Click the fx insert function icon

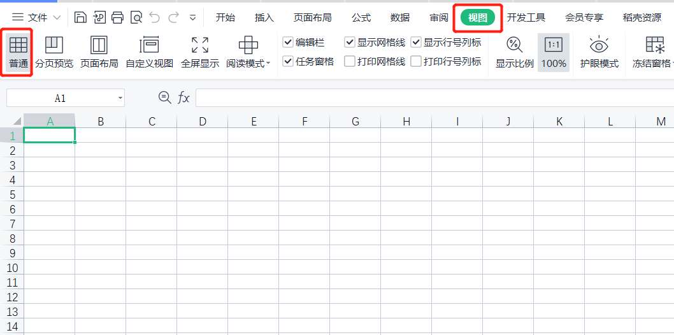point(183,98)
